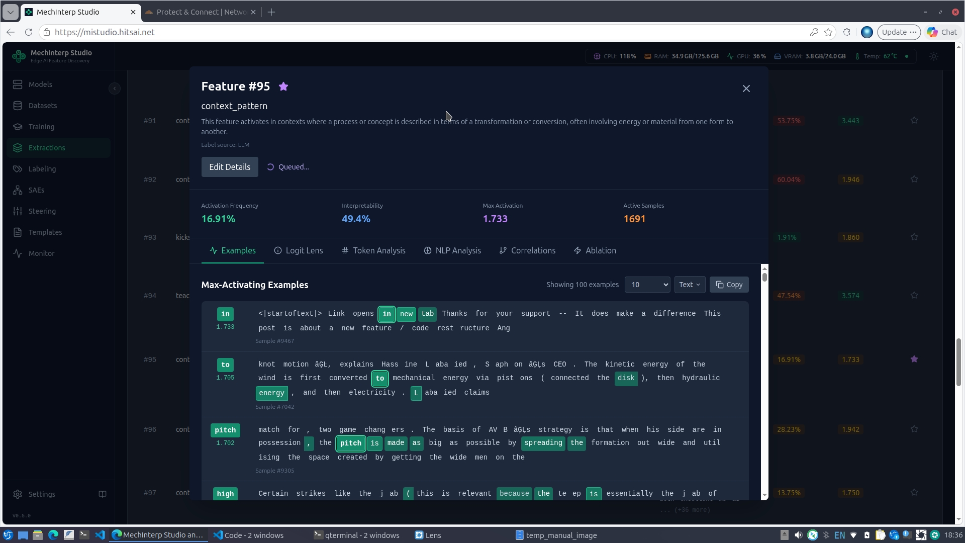The image size is (965, 543).
Task: Go to the Training section
Action: click(x=59, y=127)
